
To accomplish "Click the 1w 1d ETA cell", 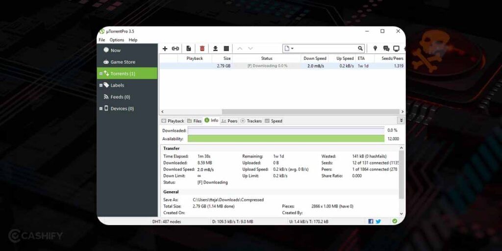I will click(363, 66).
